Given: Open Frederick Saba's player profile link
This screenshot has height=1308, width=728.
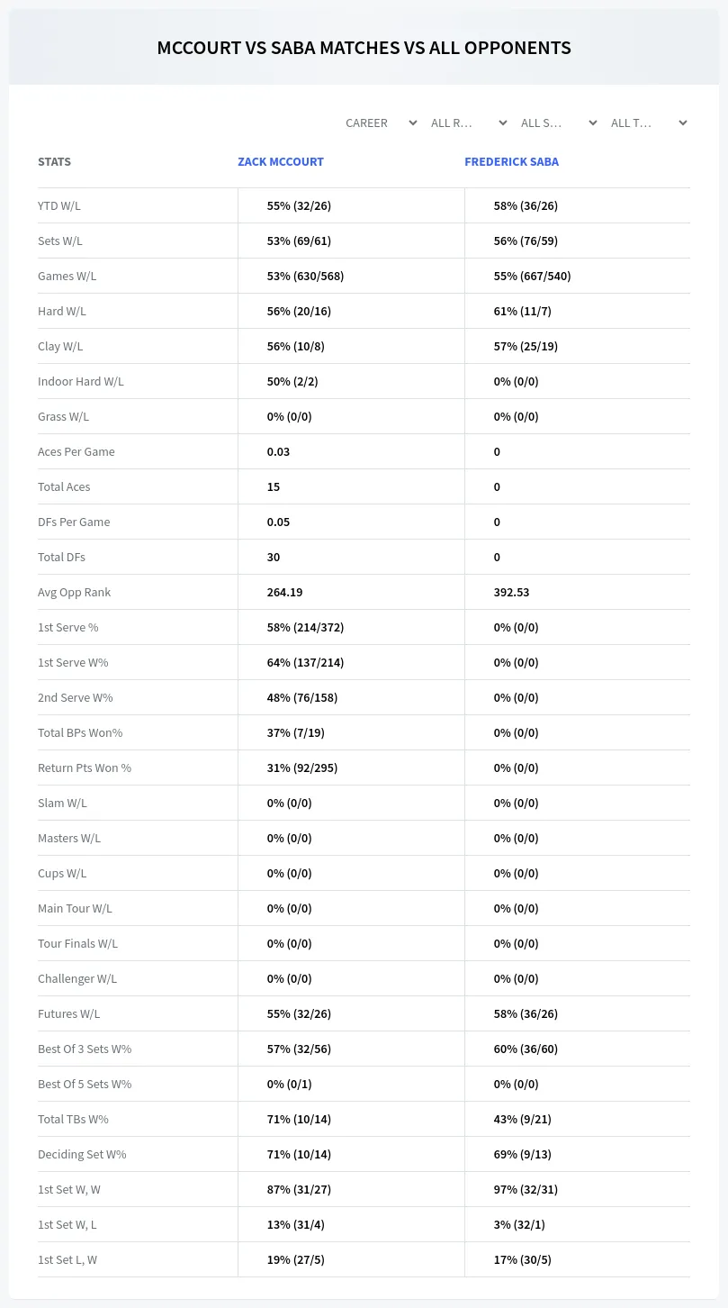Looking at the screenshot, I should point(511,162).
